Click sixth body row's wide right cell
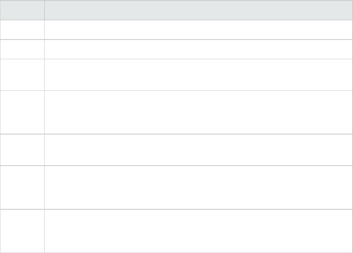 [198, 187]
